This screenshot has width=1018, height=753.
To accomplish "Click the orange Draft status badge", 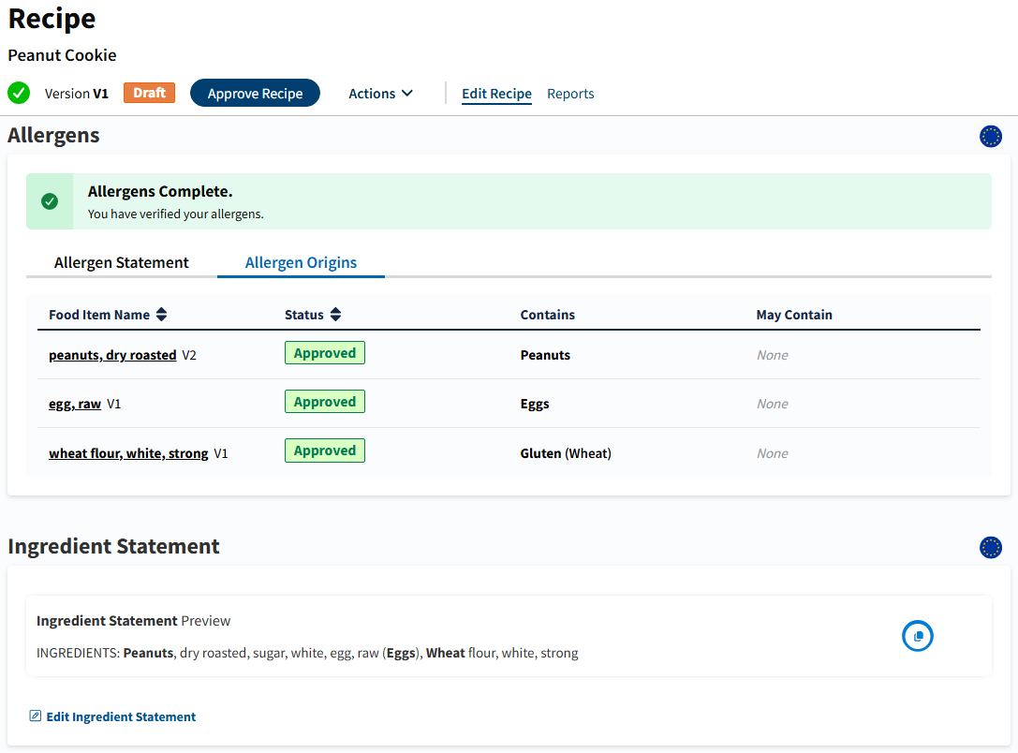I will coord(149,93).
